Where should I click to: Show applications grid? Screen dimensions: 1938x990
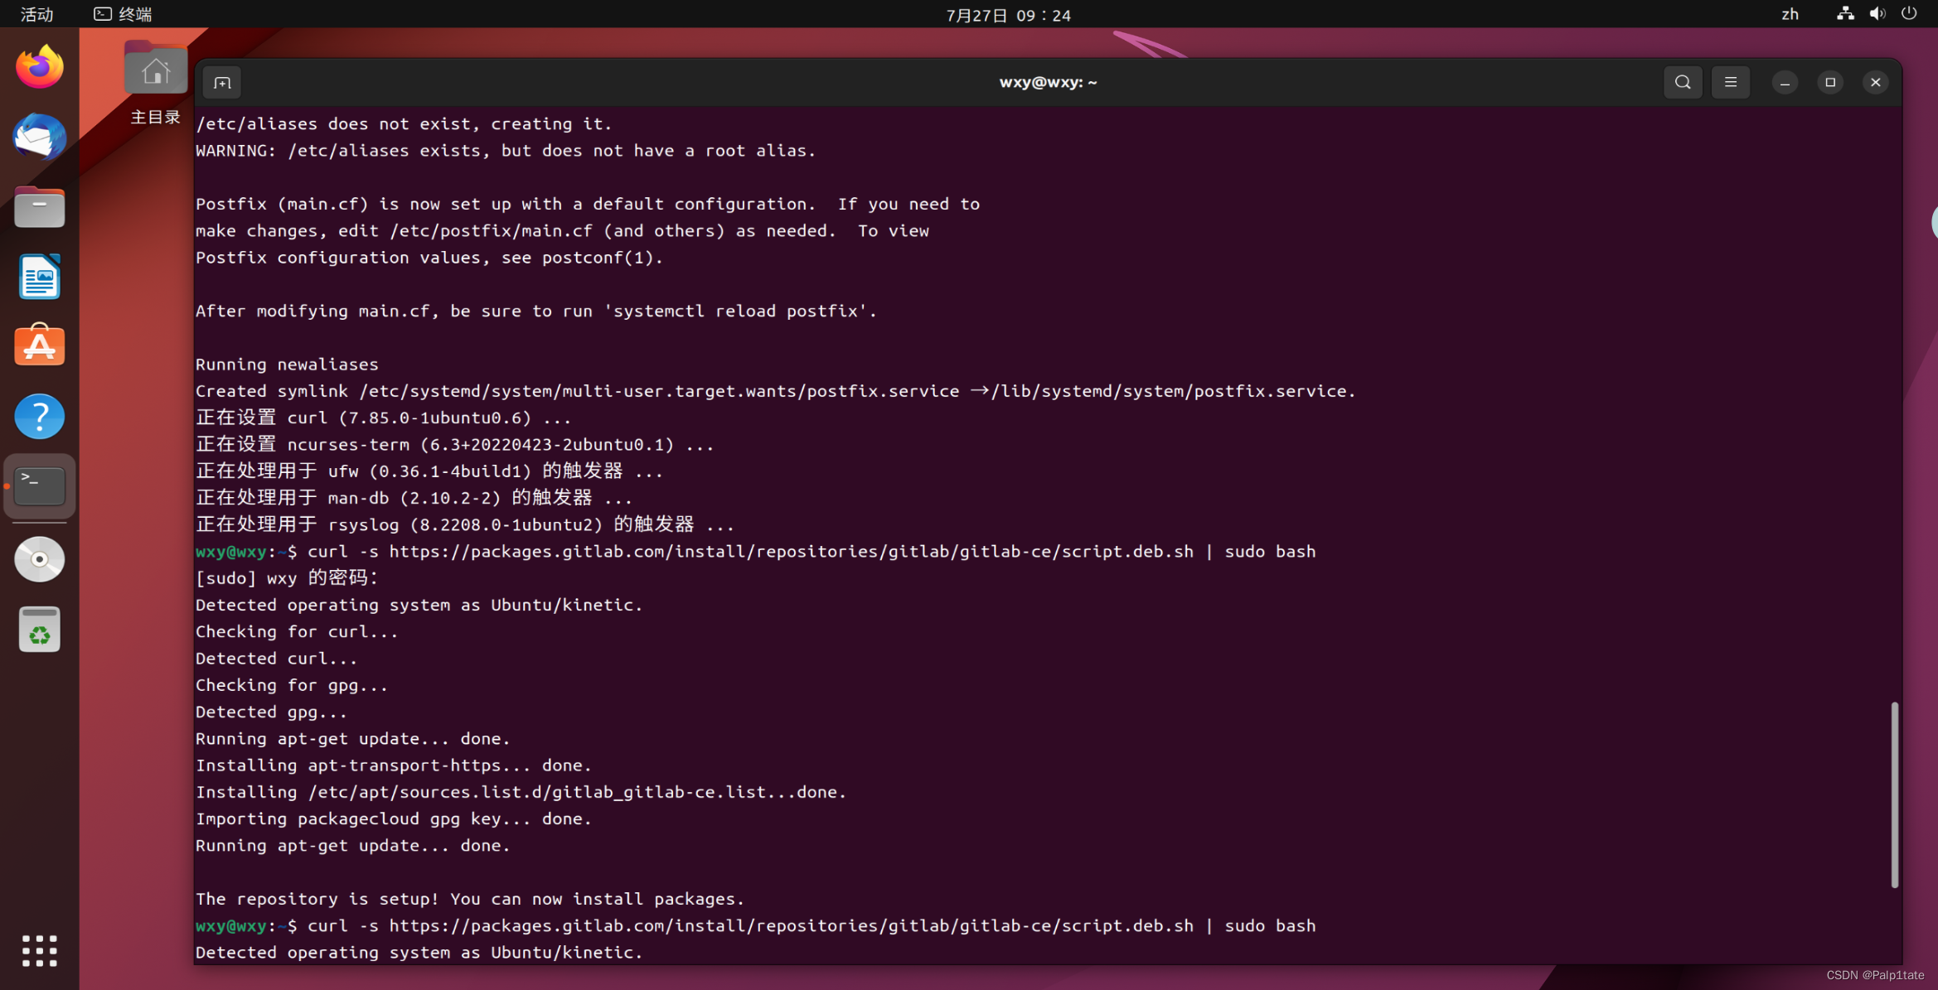39,950
